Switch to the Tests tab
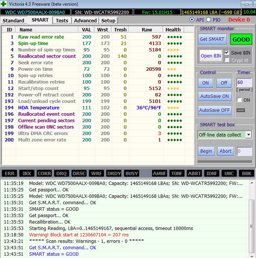256x258 pixels. point(62,20)
